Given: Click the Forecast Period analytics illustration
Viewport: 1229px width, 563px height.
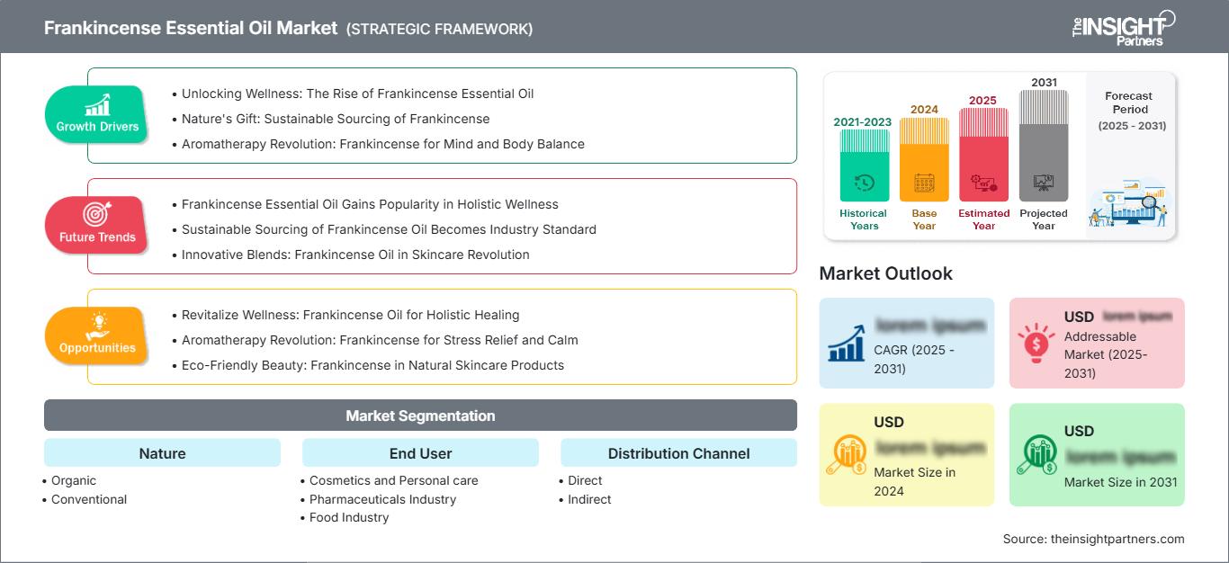Looking at the screenshot, I should tap(1129, 204).
